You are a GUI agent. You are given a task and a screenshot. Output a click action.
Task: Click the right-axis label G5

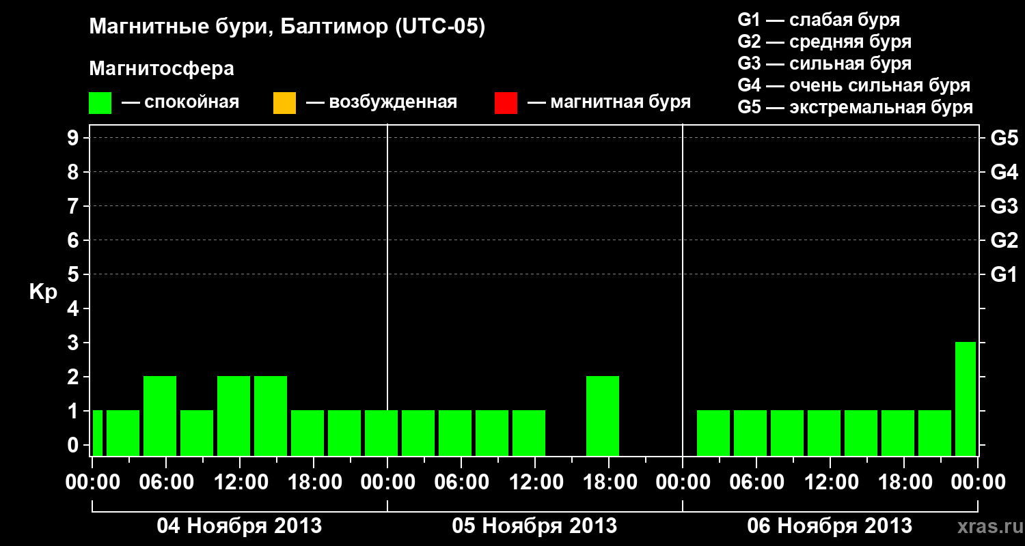click(1004, 138)
